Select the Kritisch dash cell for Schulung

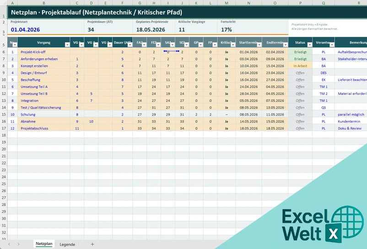coord(227,115)
